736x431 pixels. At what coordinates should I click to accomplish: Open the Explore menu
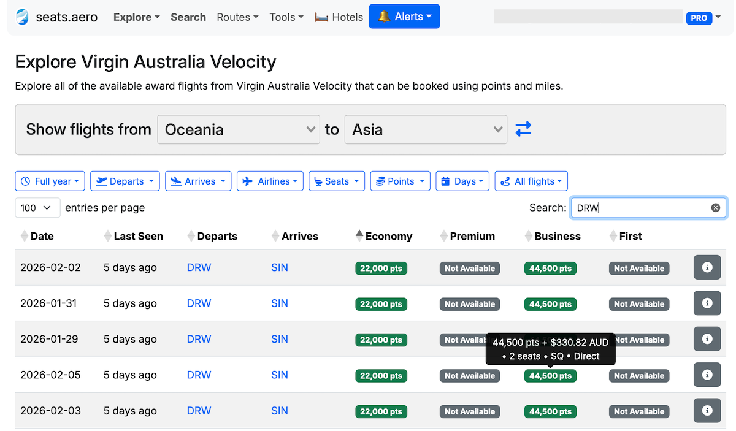(136, 17)
